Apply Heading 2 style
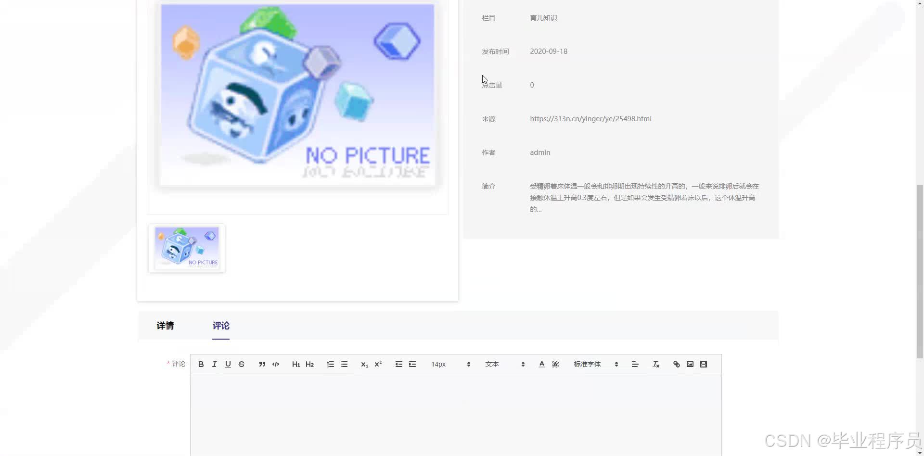Screen dimensions: 924x456 pos(310,364)
